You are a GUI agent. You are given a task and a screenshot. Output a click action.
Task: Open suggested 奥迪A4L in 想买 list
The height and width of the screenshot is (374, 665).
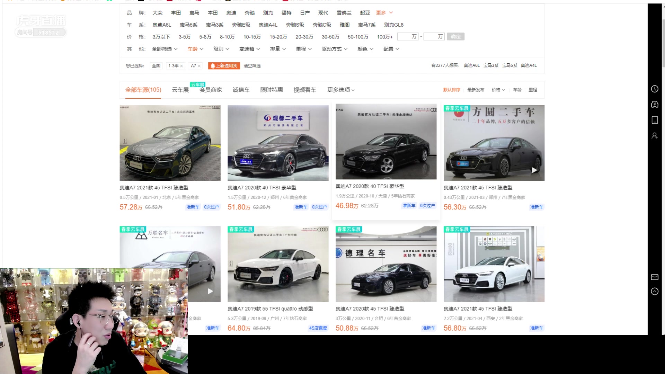tap(529, 65)
